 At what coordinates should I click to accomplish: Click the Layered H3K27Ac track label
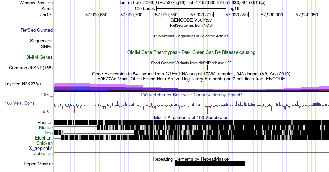coord(23,84)
